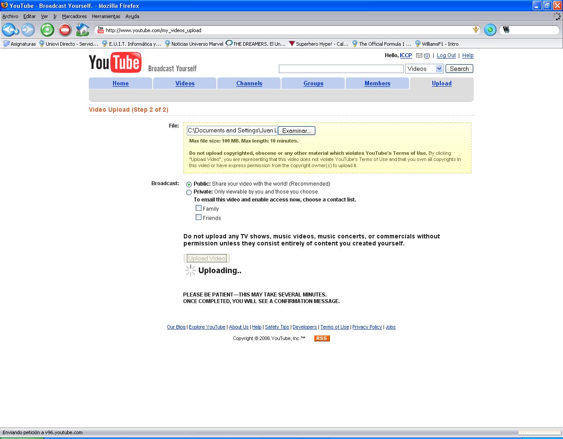The image size is (563, 439).
Task: Reload the page with the green refresh icon
Action: (47, 30)
